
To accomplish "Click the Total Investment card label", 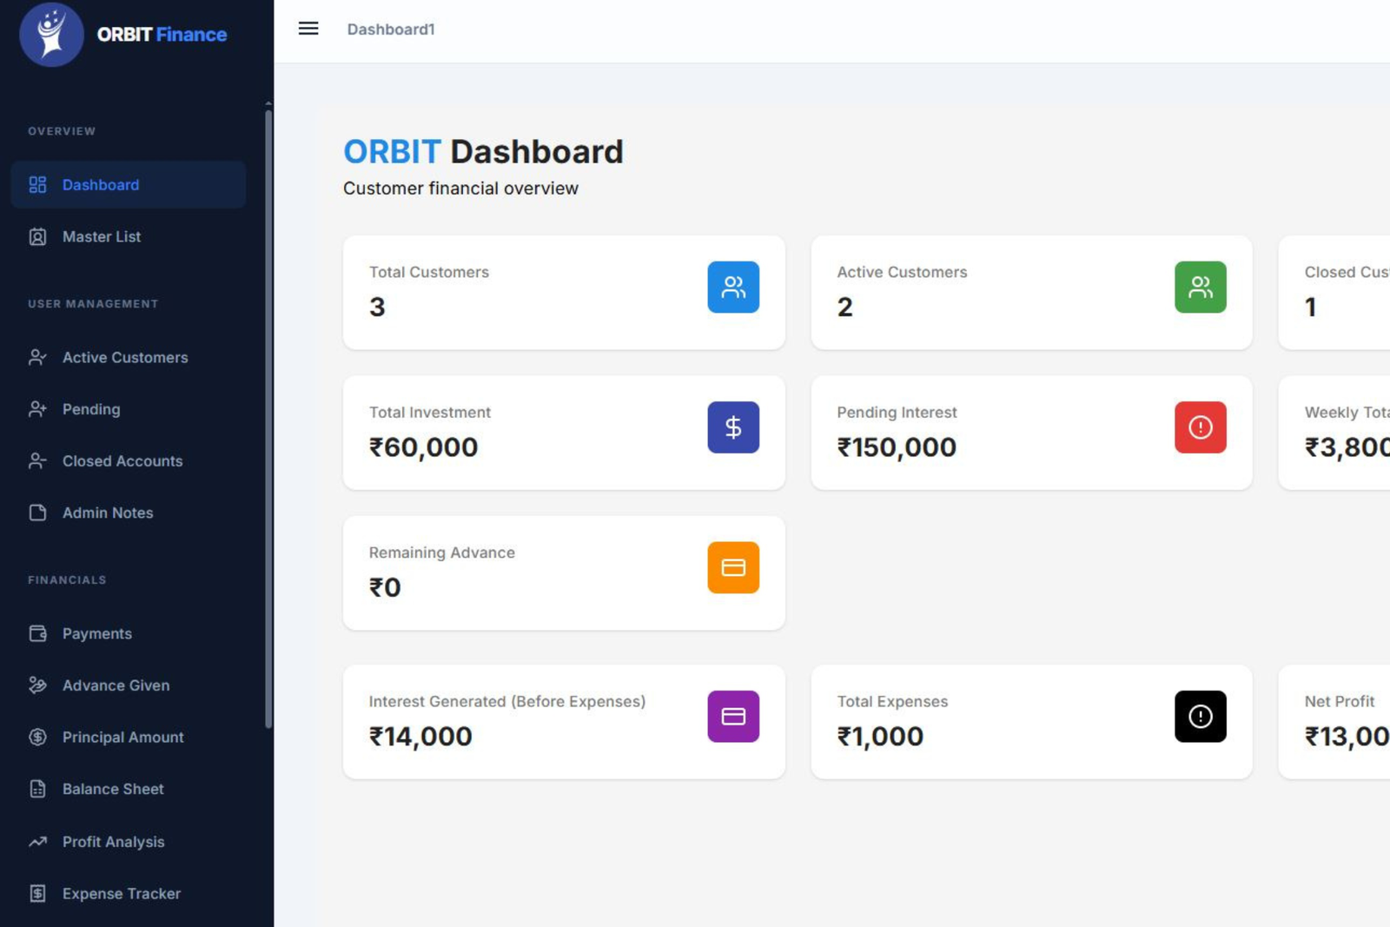I will pyautogui.click(x=430, y=412).
